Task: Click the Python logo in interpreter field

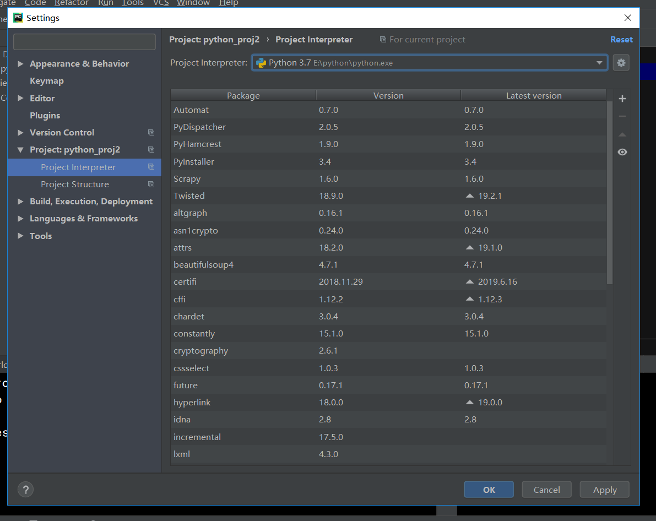Action: (261, 63)
